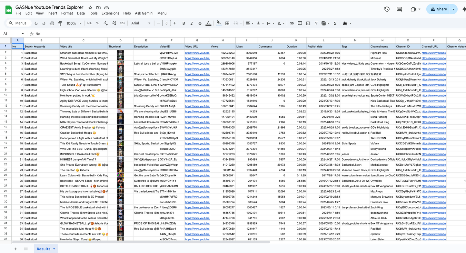Open version history clock icon

[x=387, y=9]
